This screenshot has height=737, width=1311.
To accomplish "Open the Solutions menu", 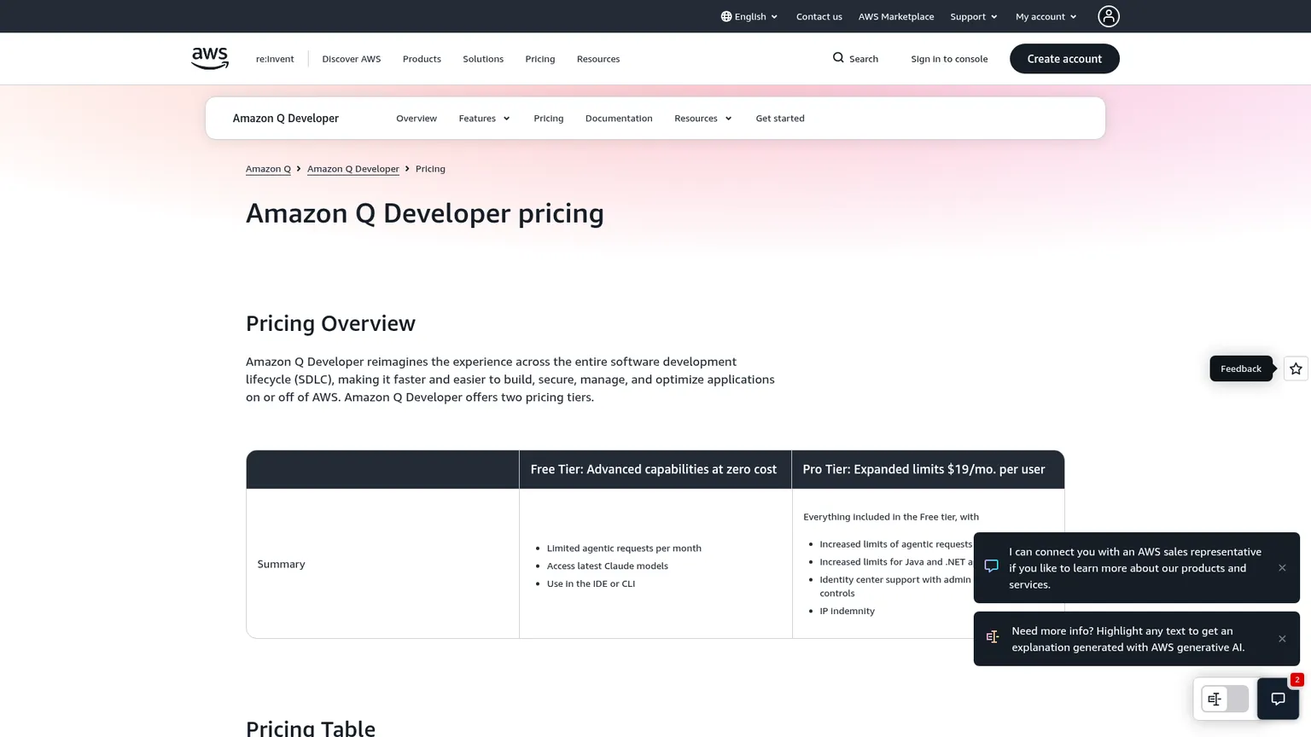I will 483,59.
